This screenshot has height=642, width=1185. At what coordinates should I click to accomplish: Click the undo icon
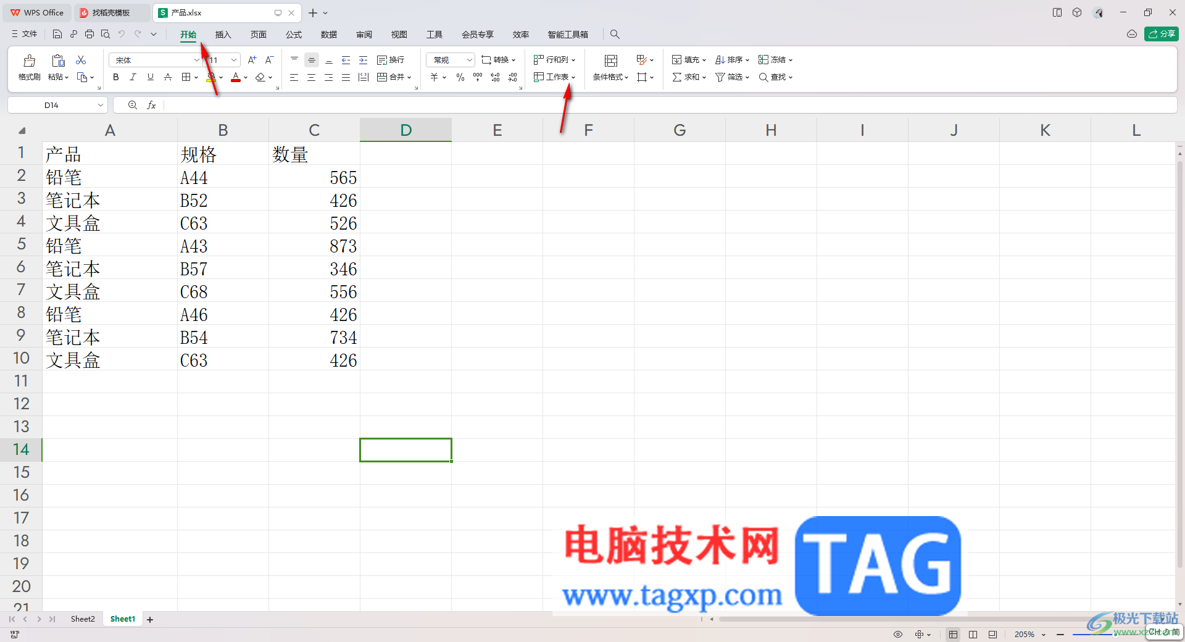coord(122,34)
